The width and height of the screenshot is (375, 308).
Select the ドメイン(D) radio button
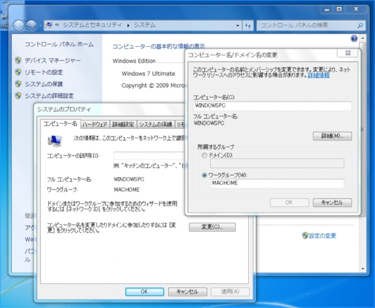tap(204, 155)
